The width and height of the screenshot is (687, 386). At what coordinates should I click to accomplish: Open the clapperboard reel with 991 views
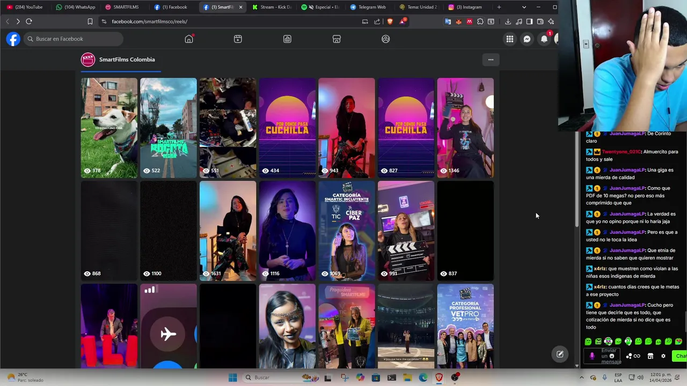pyautogui.click(x=406, y=231)
